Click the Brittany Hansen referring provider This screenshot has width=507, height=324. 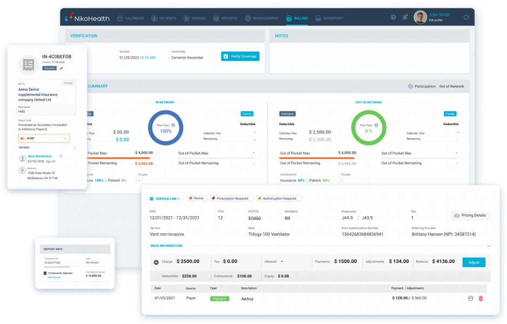[443, 234]
